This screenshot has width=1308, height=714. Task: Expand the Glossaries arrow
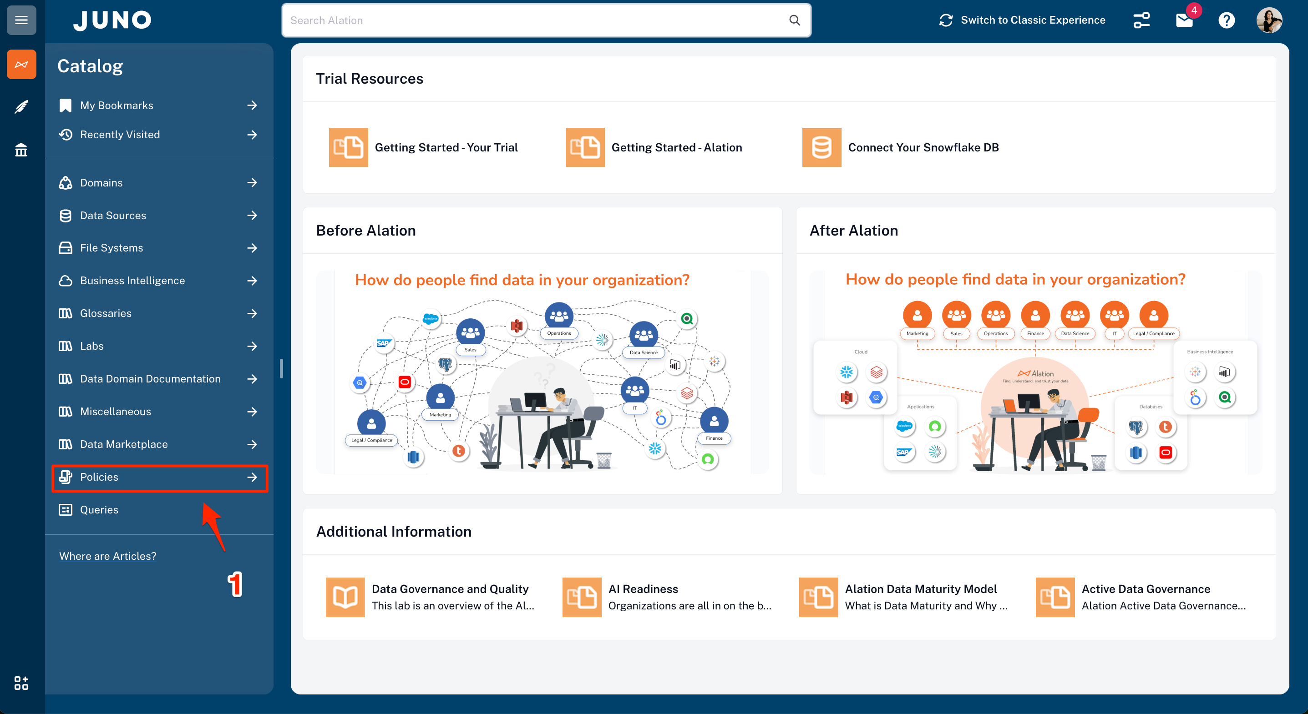(x=252, y=314)
